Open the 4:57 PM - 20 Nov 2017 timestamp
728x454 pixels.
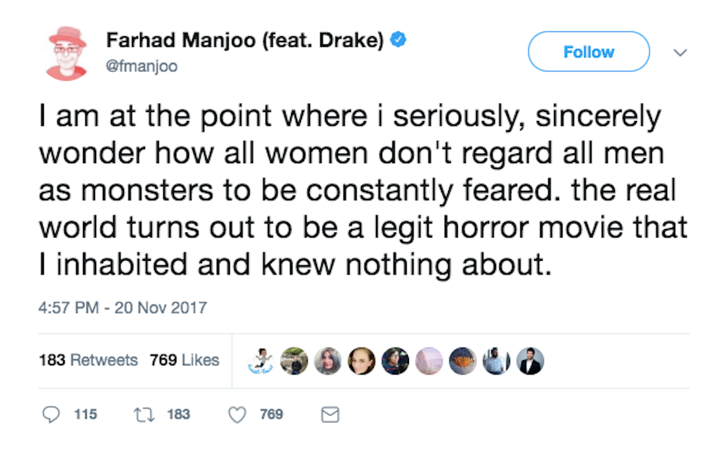click(123, 308)
